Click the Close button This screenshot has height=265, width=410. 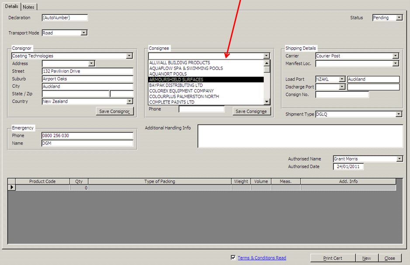[x=389, y=258]
